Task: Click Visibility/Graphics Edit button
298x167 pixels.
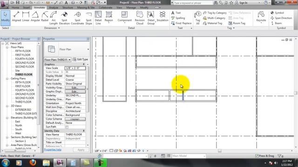Action: pyautogui.click(x=75, y=88)
